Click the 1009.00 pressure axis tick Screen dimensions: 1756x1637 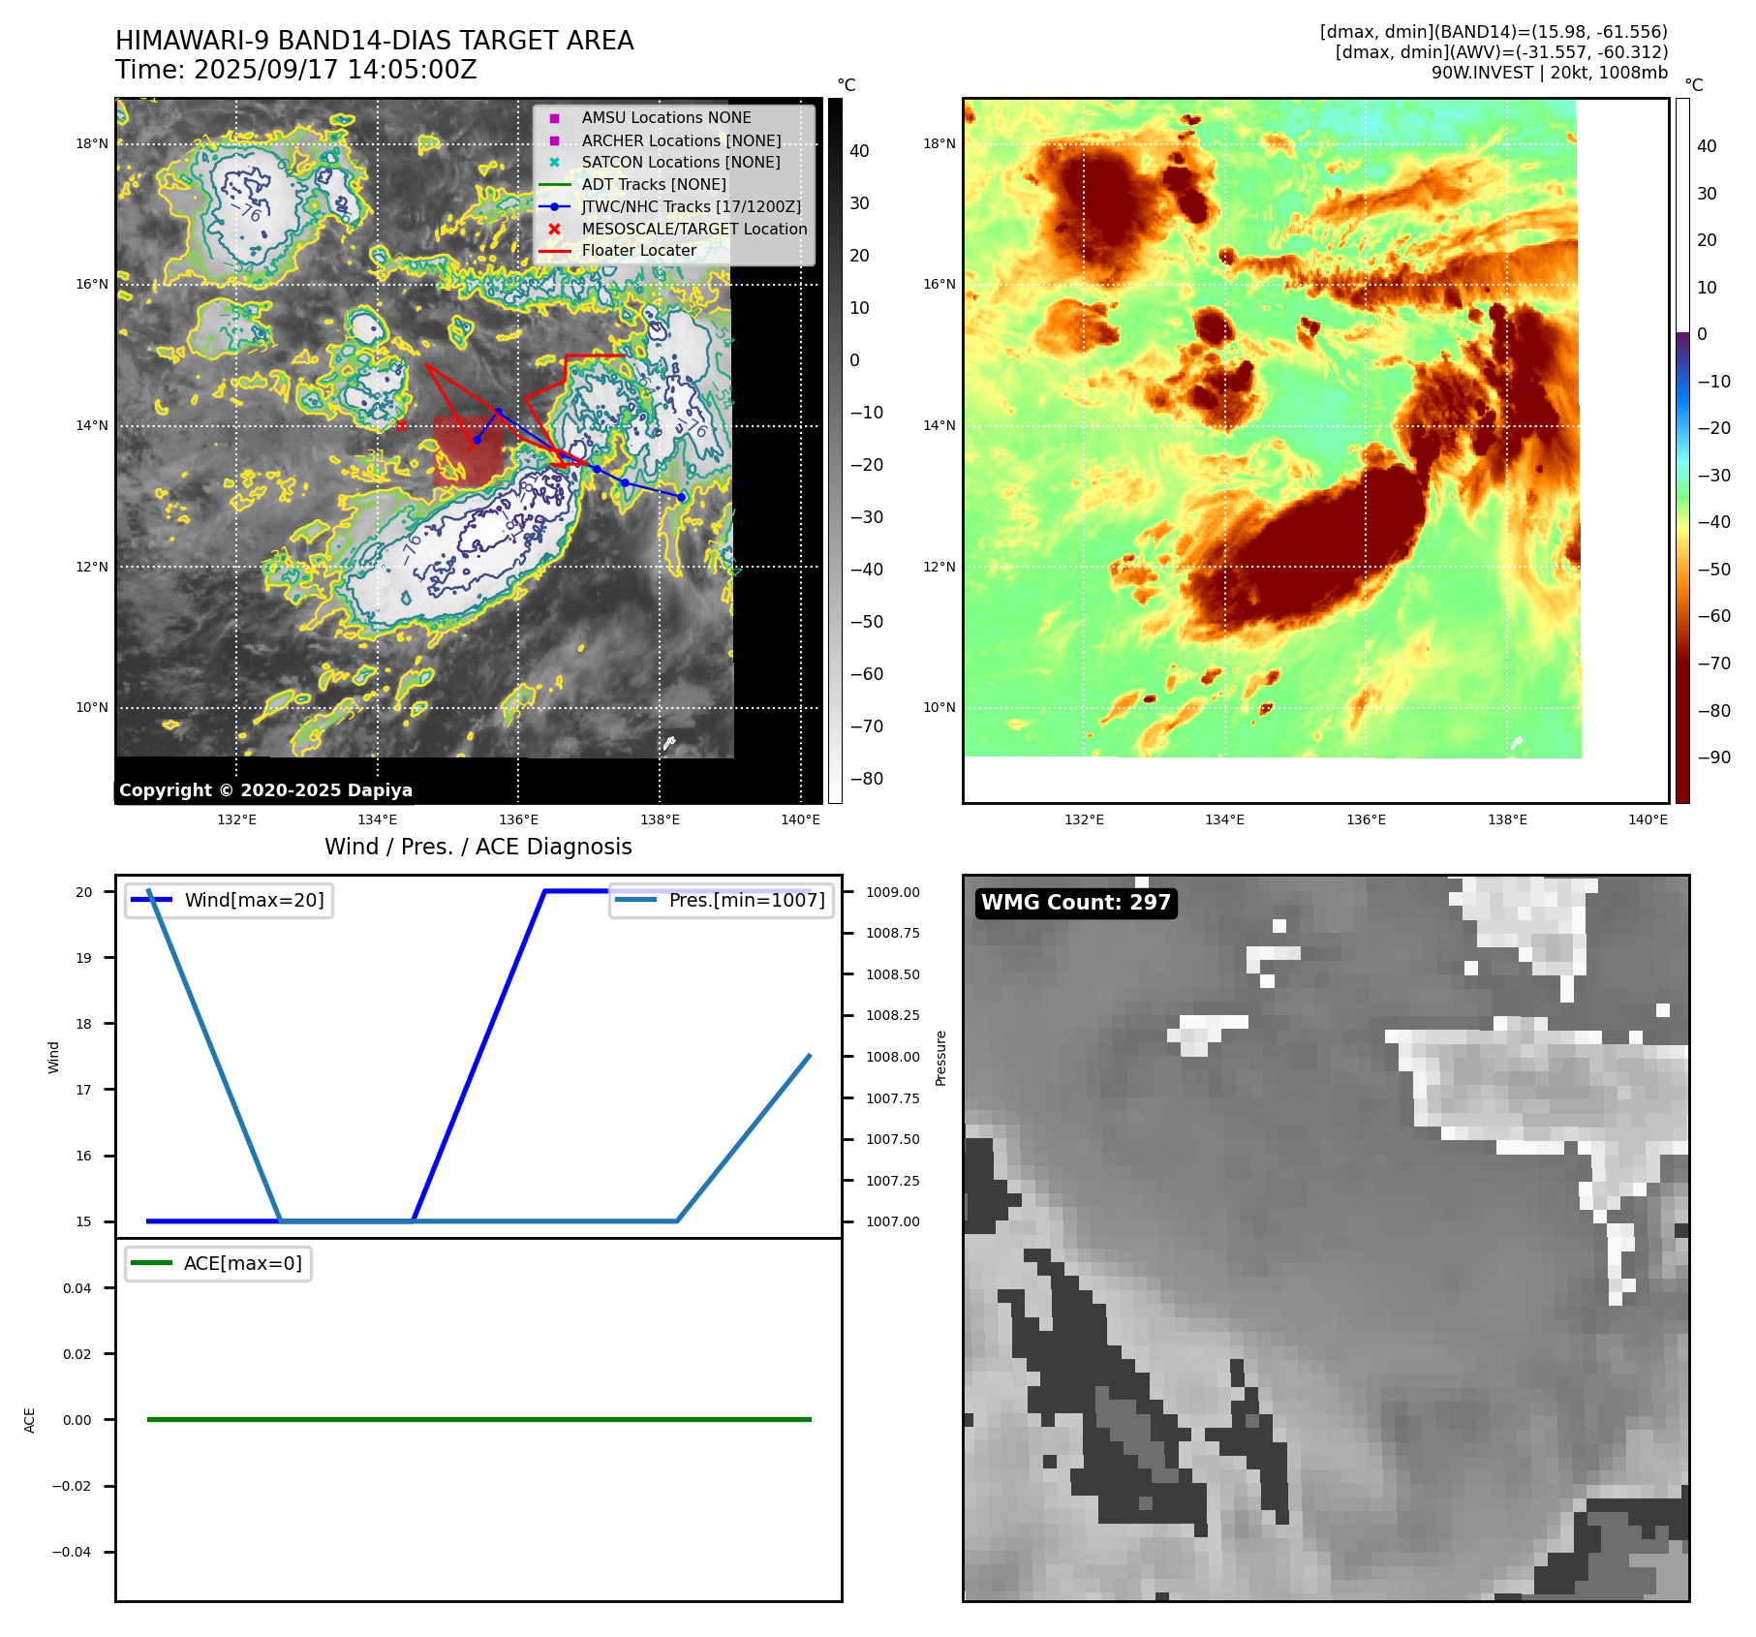(x=893, y=892)
